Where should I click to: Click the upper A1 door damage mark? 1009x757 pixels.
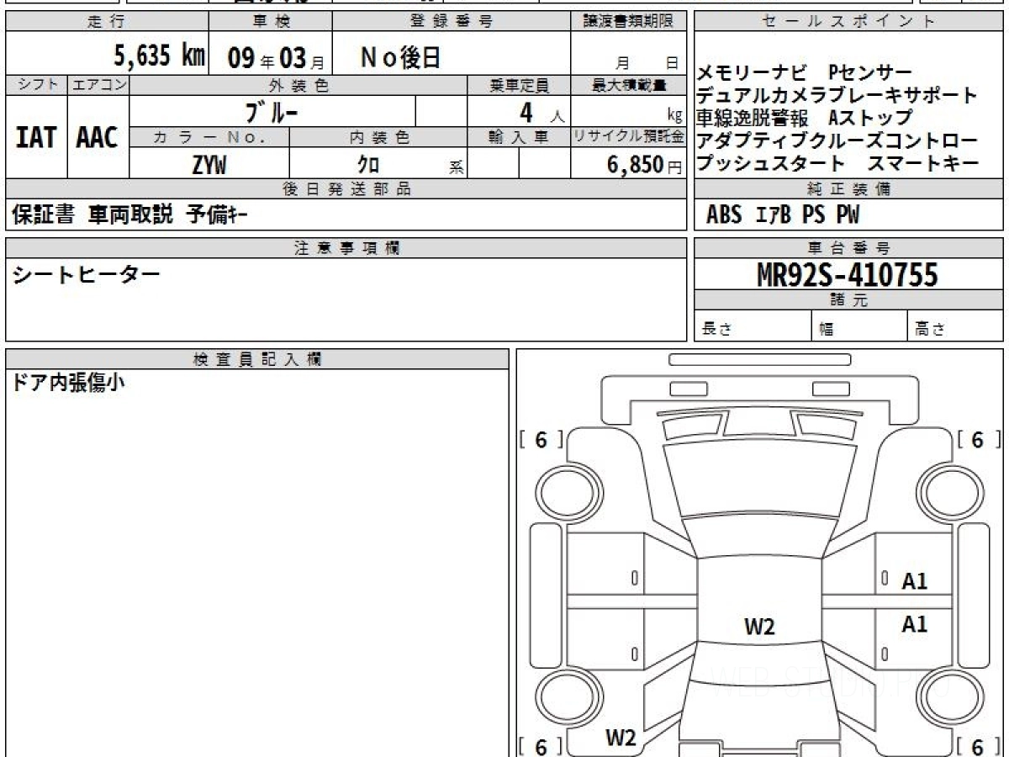(915, 581)
